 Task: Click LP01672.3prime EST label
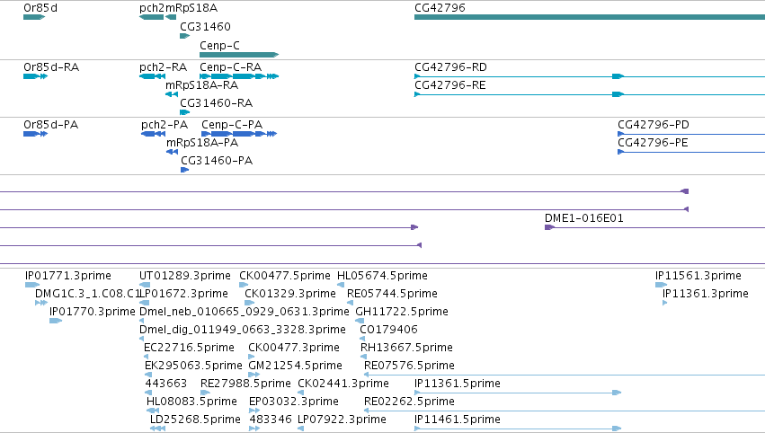point(183,294)
